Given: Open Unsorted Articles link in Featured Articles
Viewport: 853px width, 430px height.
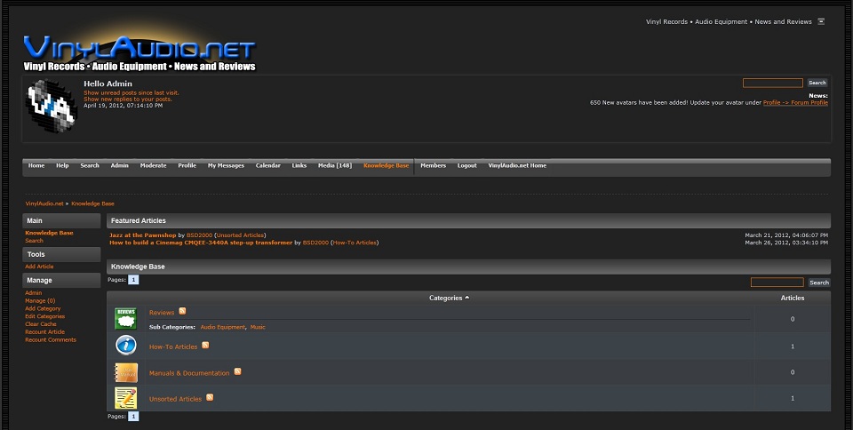Looking at the screenshot, I should coord(241,235).
